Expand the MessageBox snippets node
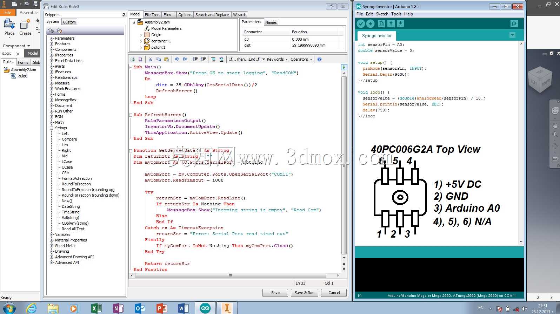Image resolution: width=560 pixels, height=314 pixels. [x=52, y=100]
